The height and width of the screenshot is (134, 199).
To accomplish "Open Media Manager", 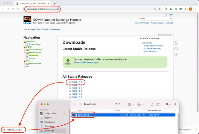I will coord(157,23).
